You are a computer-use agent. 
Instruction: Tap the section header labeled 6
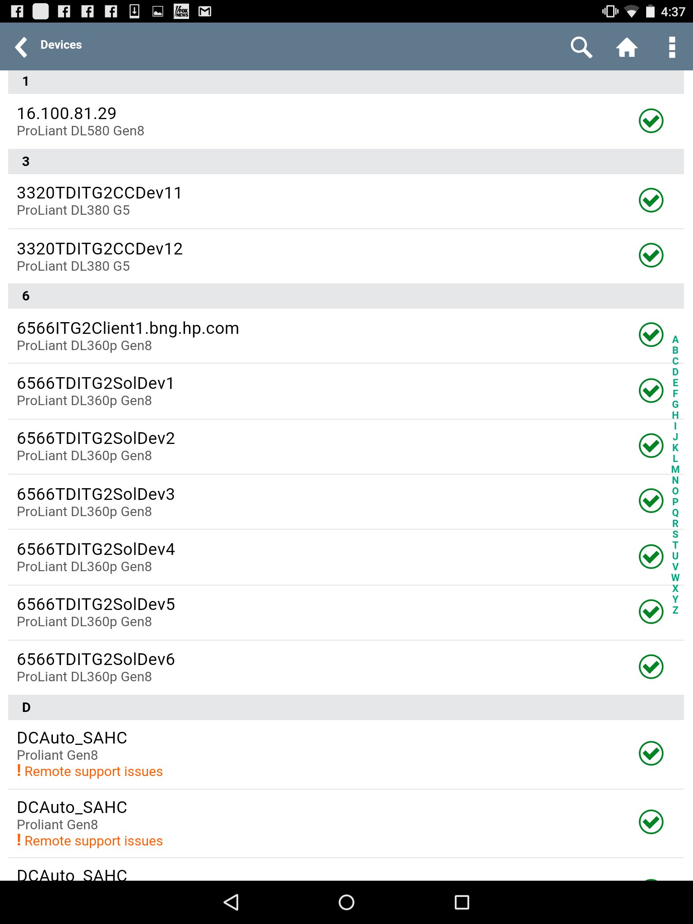[346, 296]
